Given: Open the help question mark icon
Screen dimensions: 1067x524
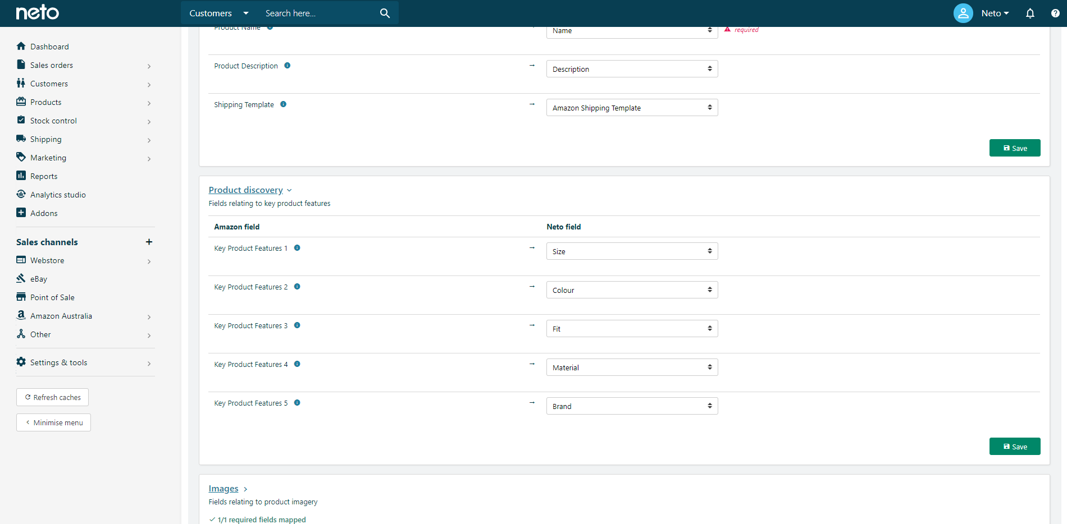Looking at the screenshot, I should (x=1055, y=13).
